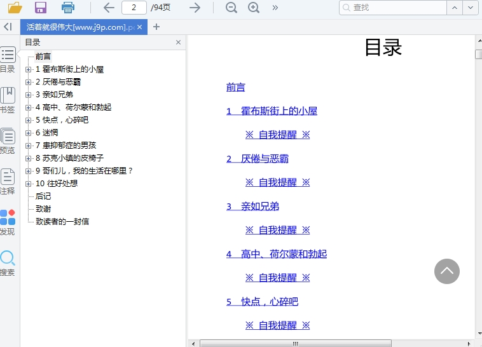Add a new tab with plus button
482x347 pixels.
(x=156, y=27)
